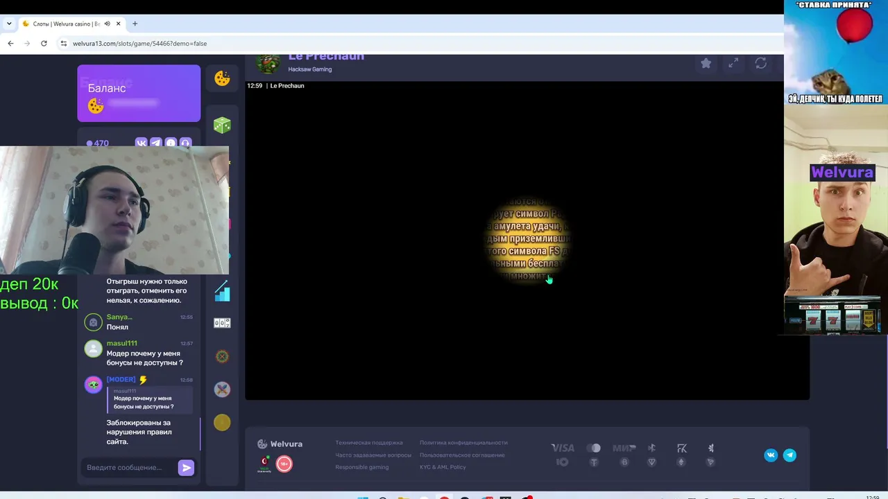The image size is (888, 499).
Task: Select the gold coin icon in sidebar
Action: tap(222, 422)
